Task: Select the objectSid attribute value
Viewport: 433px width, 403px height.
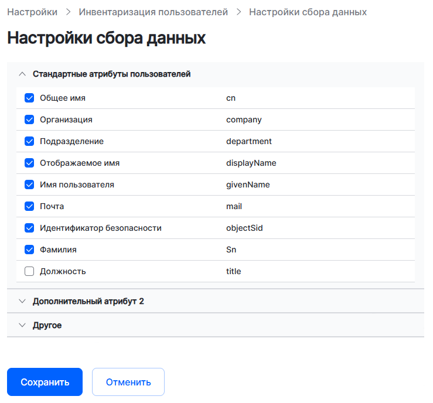Action: [244, 228]
